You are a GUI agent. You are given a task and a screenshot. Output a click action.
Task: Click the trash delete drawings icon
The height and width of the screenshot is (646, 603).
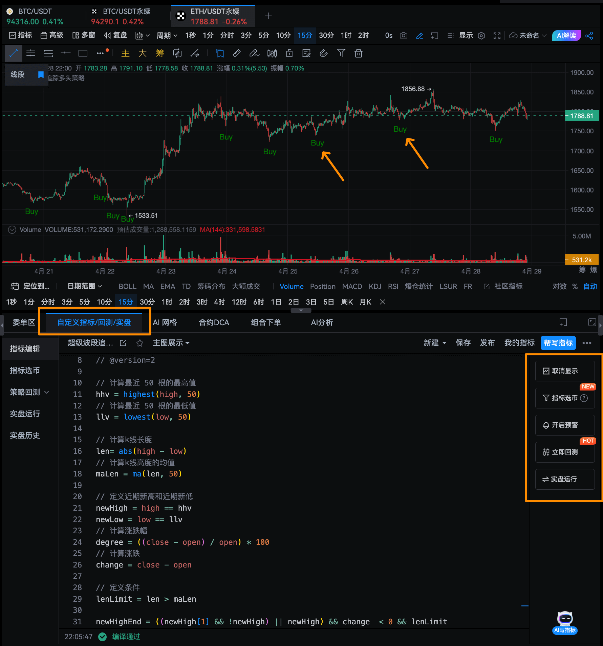point(359,53)
